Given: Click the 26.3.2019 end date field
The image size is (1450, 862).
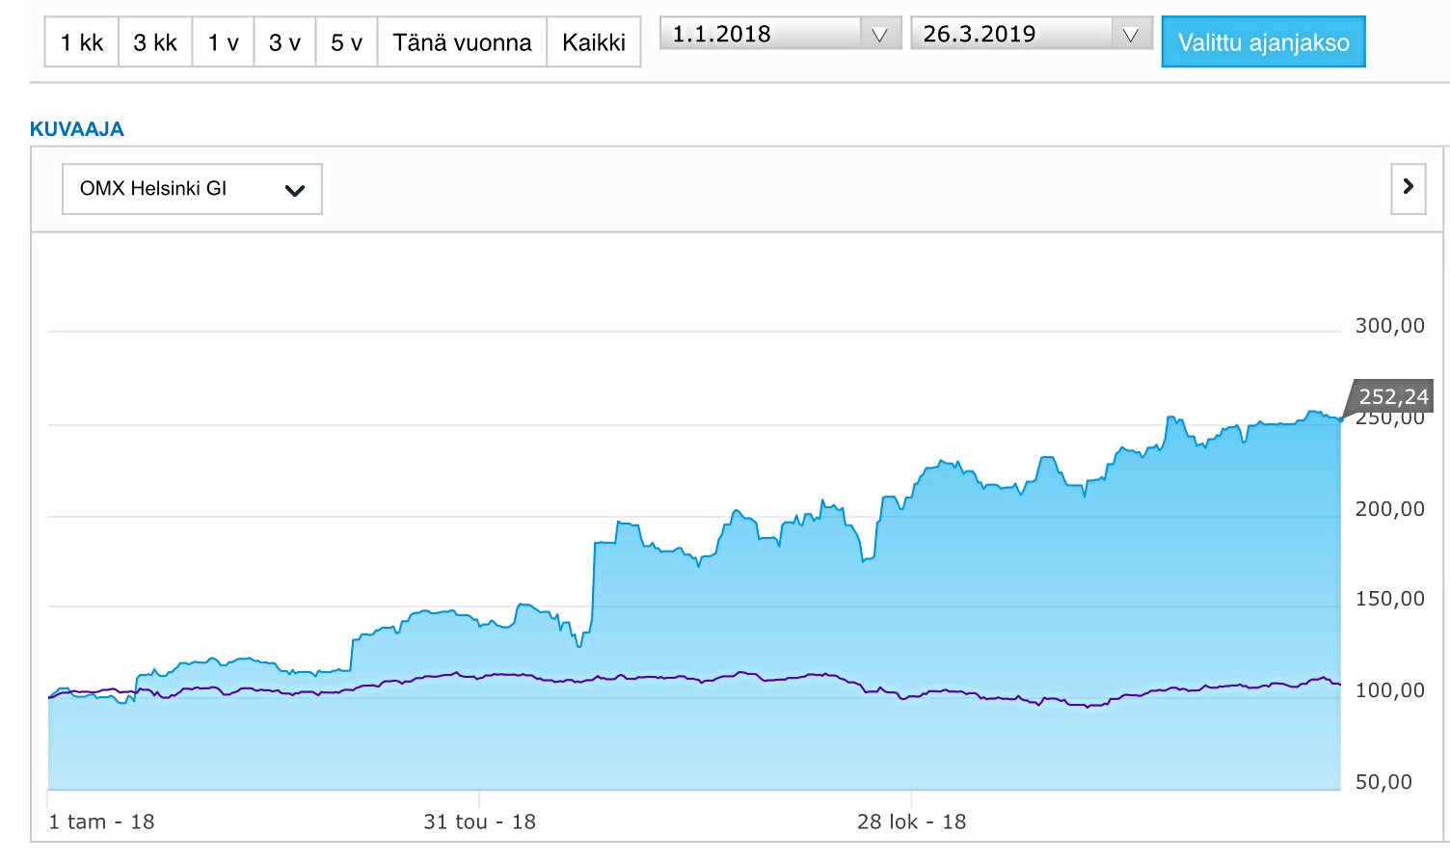Looking at the screenshot, I should (1010, 35).
